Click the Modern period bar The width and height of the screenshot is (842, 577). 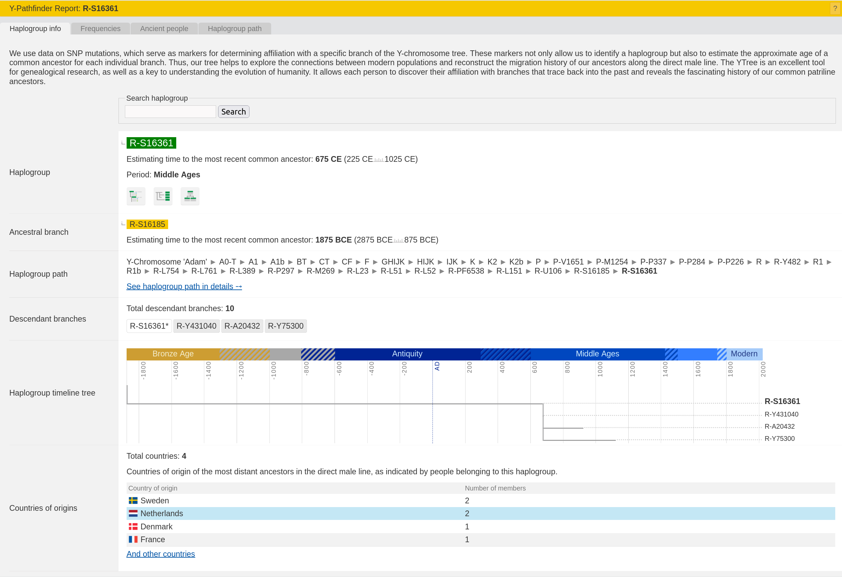pos(744,354)
